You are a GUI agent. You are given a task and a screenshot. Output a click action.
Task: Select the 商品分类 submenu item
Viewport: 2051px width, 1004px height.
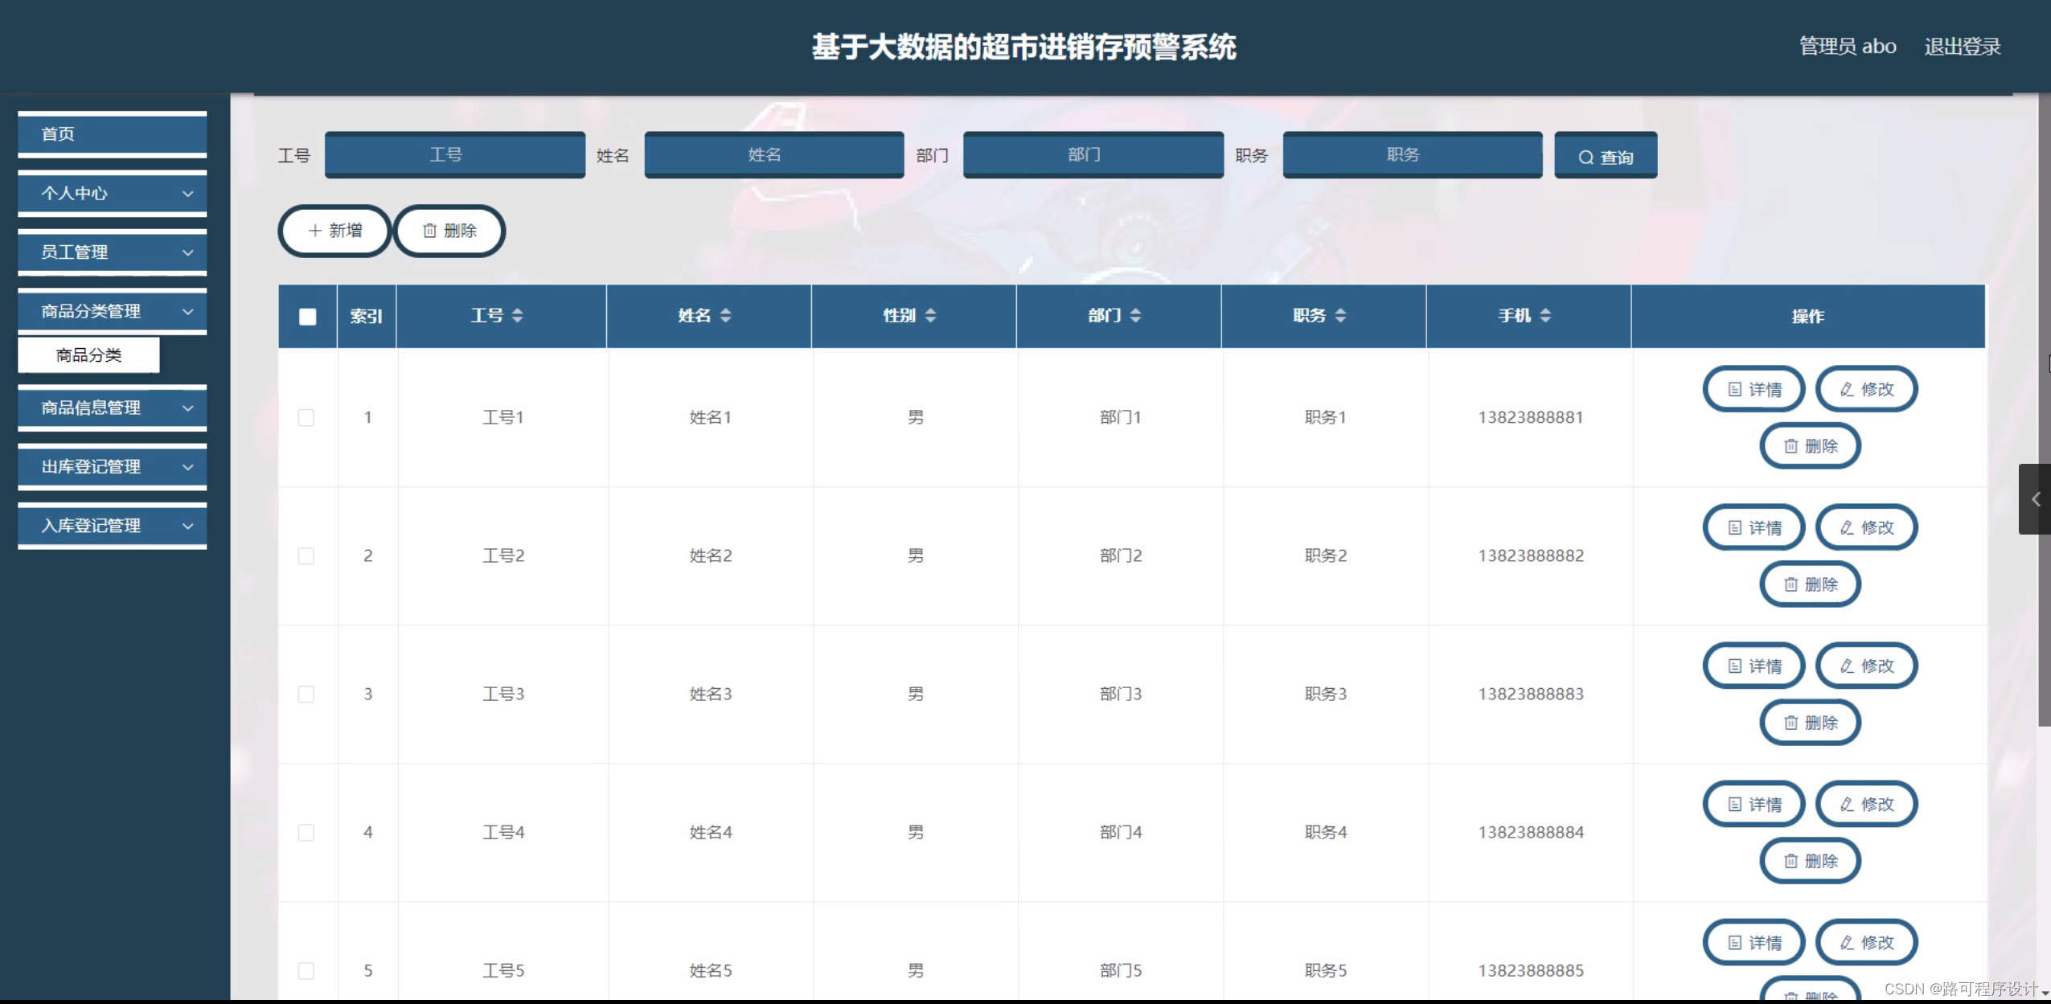pyautogui.click(x=88, y=354)
